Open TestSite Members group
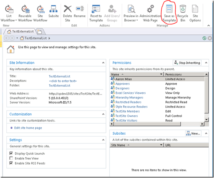The height and width of the screenshot is (178, 214). (127, 111)
